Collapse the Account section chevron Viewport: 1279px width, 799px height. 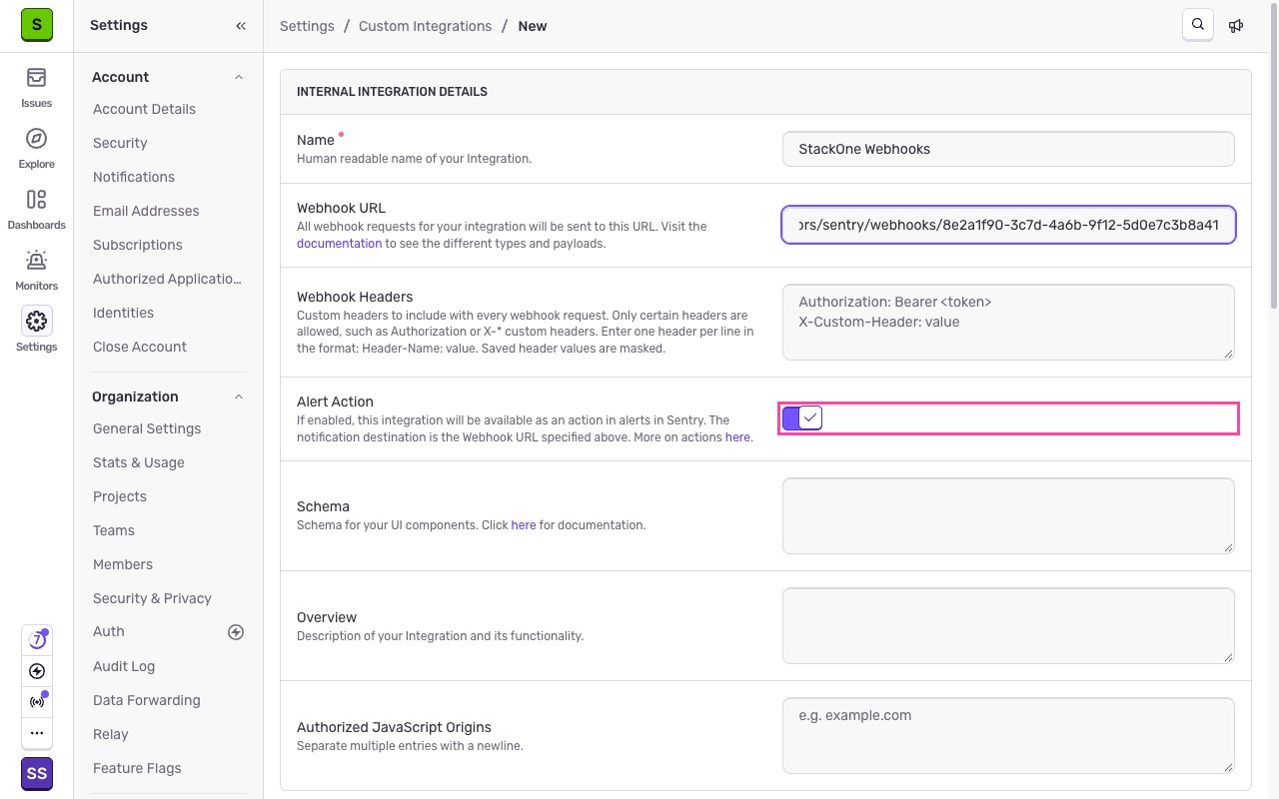[238, 77]
